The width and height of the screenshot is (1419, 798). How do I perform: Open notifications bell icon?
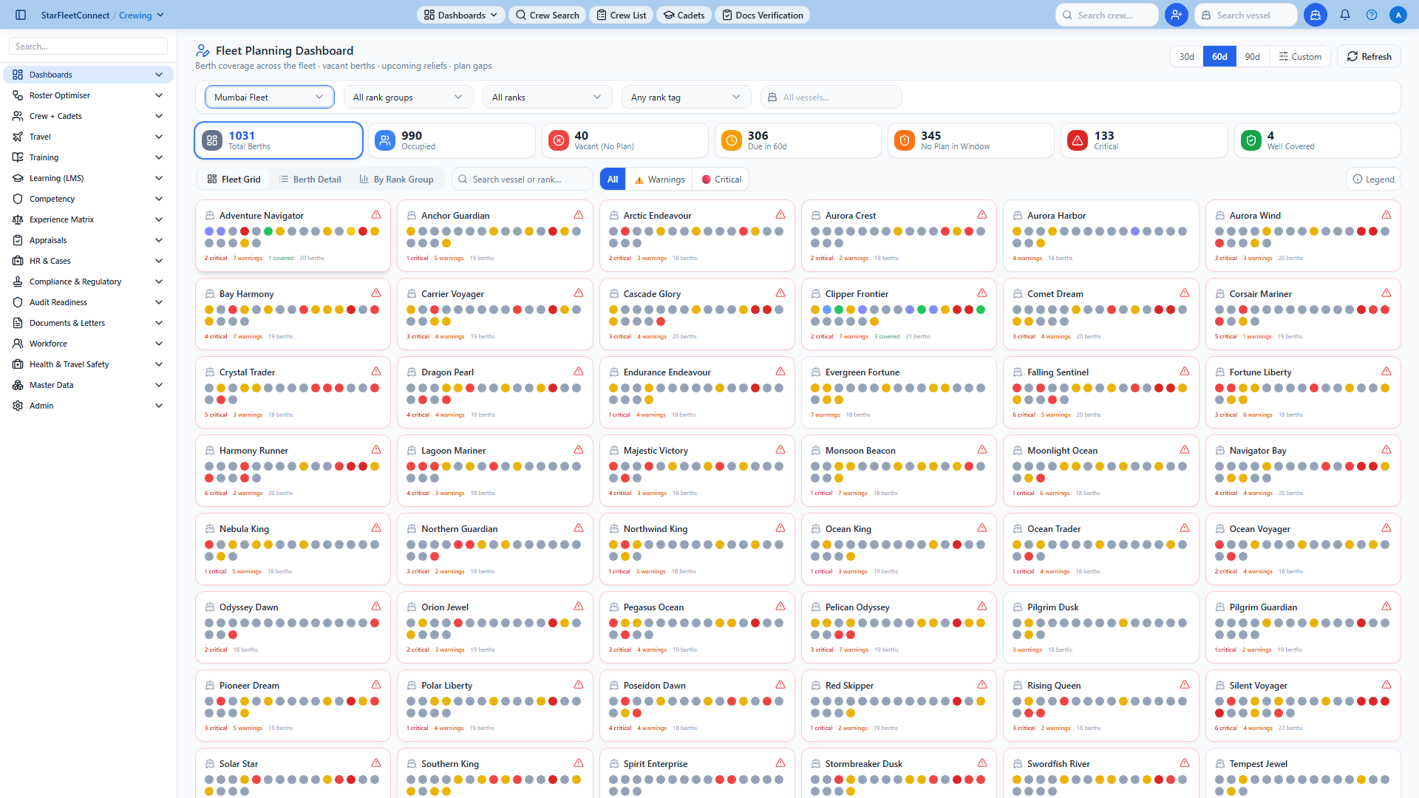click(1345, 15)
